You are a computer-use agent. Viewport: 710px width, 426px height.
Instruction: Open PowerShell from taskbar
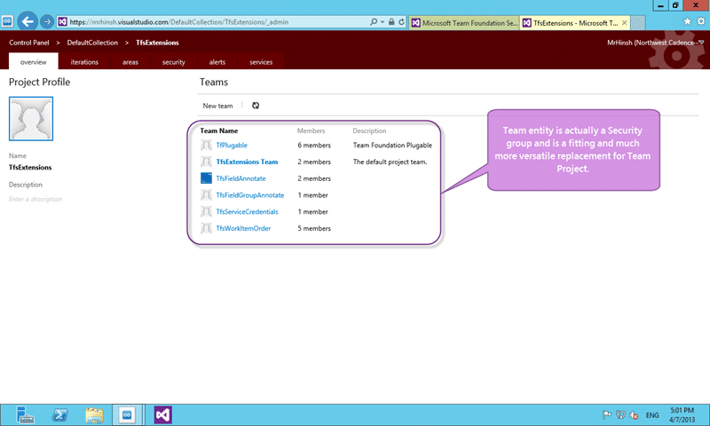[x=59, y=414]
